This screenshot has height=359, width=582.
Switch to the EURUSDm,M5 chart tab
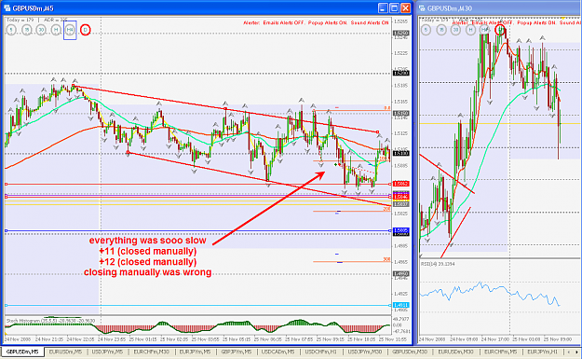(x=66, y=352)
